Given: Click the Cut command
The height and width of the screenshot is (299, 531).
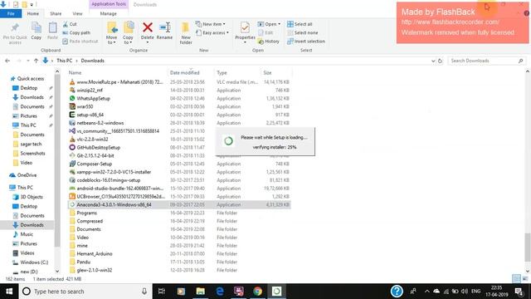Looking at the screenshot, I should pyautogui.click(x=70, y=24).
